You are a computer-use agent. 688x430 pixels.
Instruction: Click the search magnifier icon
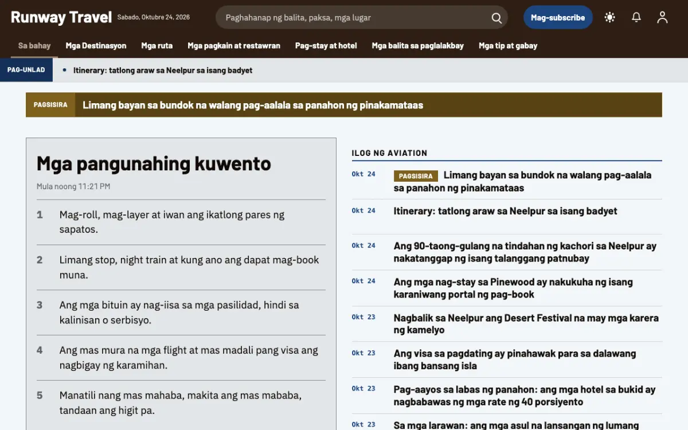point(497,18)
